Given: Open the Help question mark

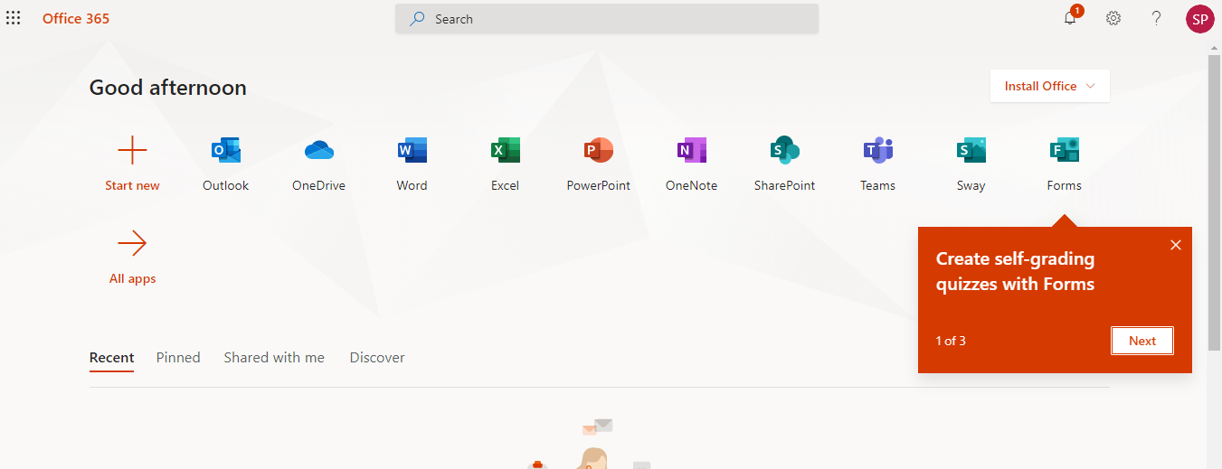Looking at the screenshot, I should (x=1156, y=18).
